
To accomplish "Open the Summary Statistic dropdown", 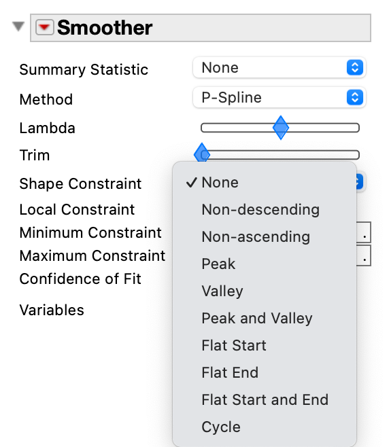I will [x=279, y=67].
